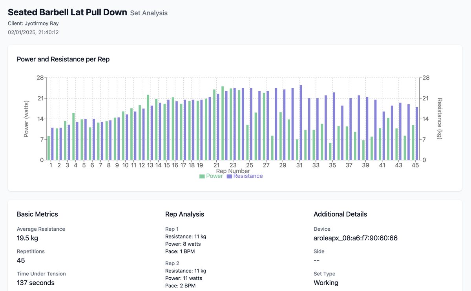Click x-axis tick label '35'
The image size is (471, 291).
(x=332, y=166)
